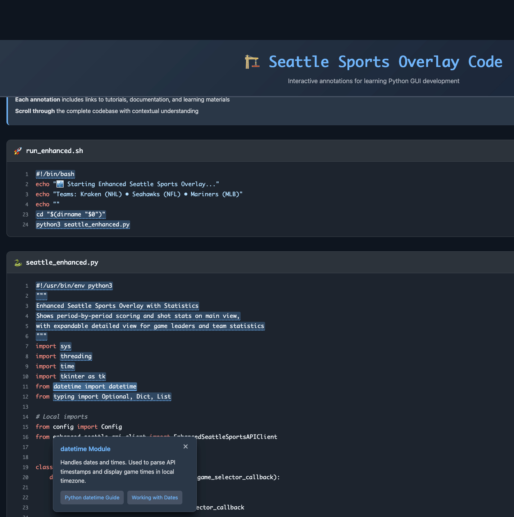Click the highlighted datetime import datetime
This screenshot has width=514, height=517.
click(x=95, y=387)
